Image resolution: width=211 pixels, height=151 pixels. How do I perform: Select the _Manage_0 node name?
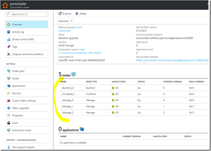67,100
